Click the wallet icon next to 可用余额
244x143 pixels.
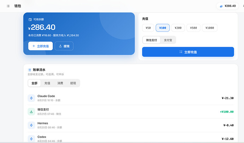pos(30,19)
